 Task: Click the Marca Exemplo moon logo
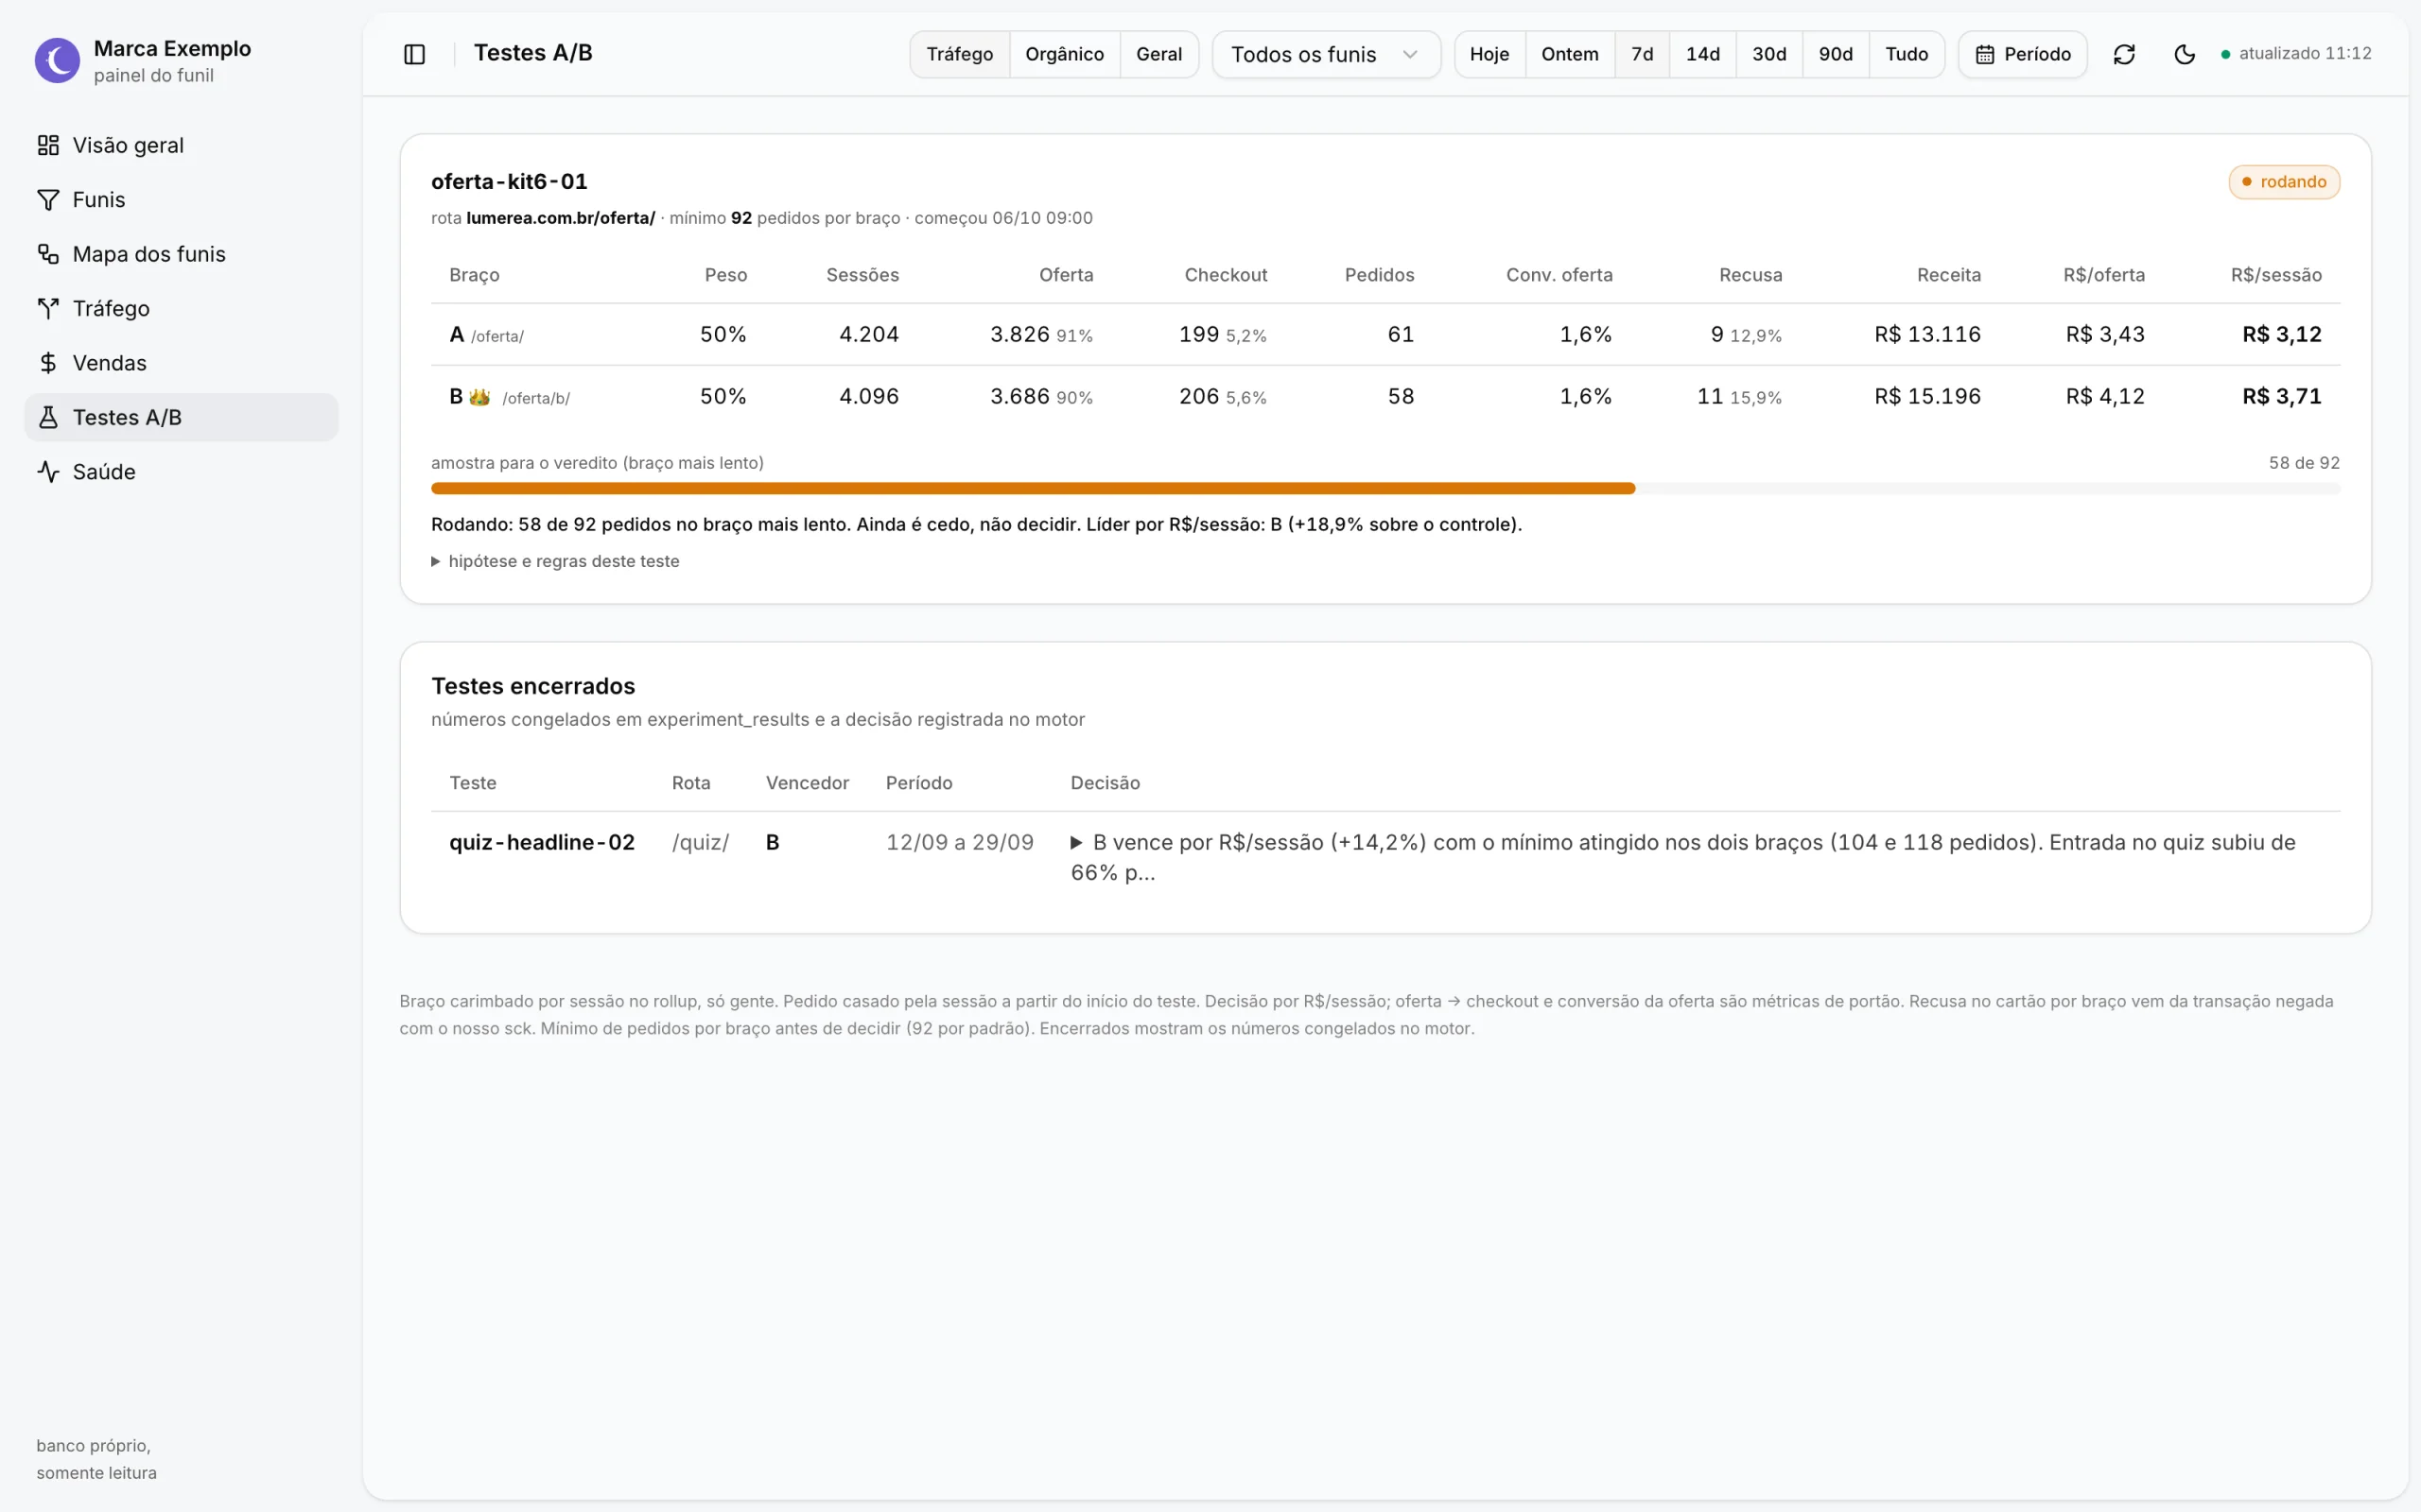57,61
